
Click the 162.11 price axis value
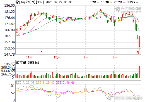(x=9, y=36)
